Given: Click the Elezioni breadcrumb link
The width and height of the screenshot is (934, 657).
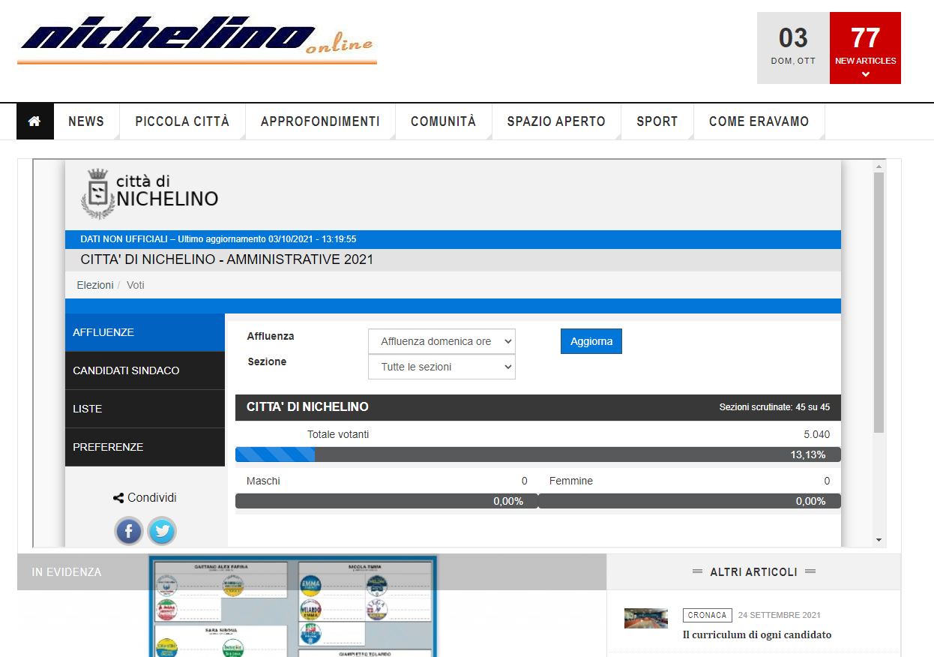Looking at the screenshot, I should (94, 285).
